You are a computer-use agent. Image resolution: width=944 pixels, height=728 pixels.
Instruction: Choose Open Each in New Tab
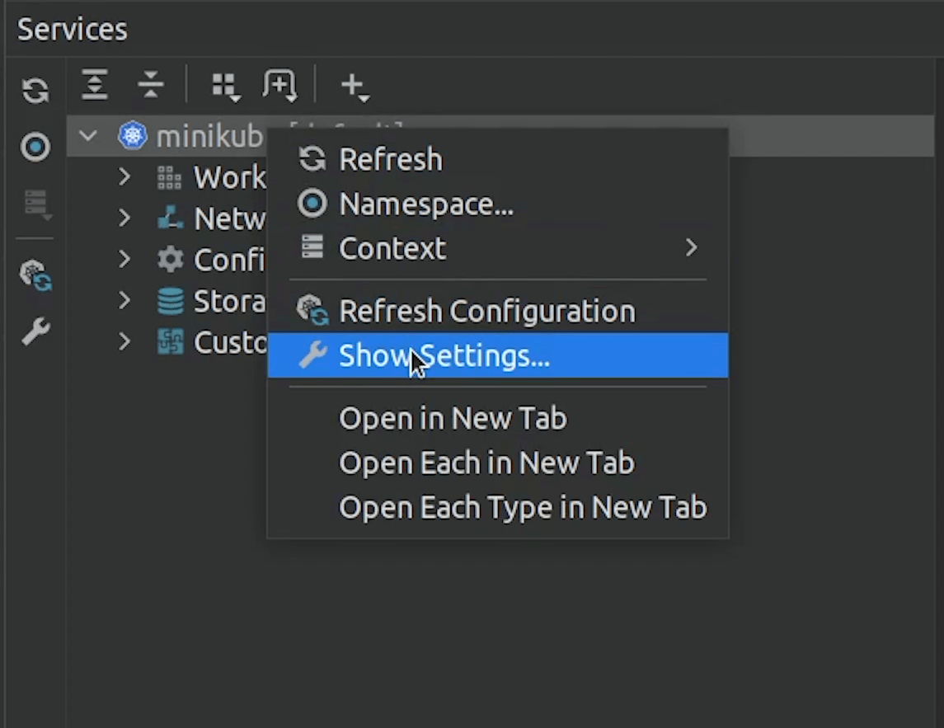coord(486,463)
